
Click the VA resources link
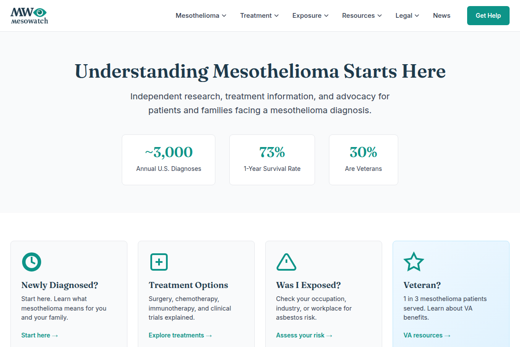[427, 335]
